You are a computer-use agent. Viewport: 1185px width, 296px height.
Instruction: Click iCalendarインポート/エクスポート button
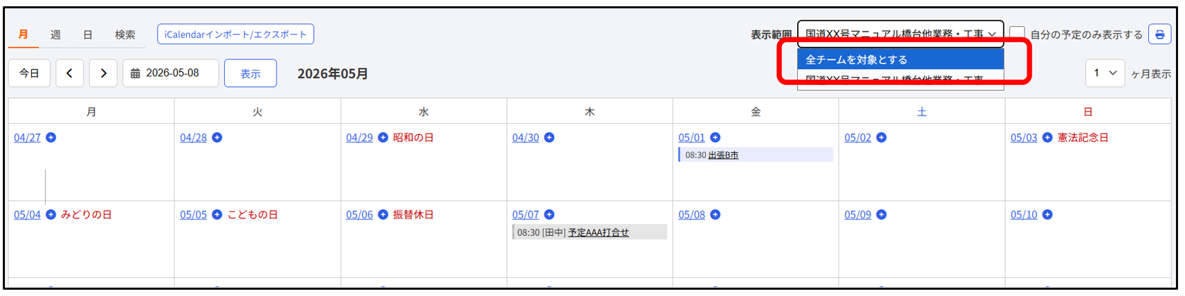236,34
